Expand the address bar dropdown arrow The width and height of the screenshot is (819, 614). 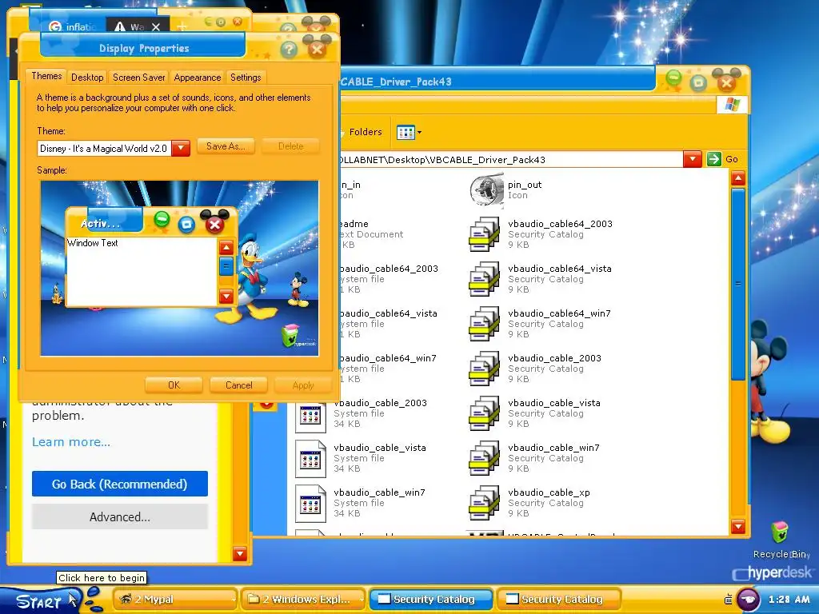tap(692, 159)
